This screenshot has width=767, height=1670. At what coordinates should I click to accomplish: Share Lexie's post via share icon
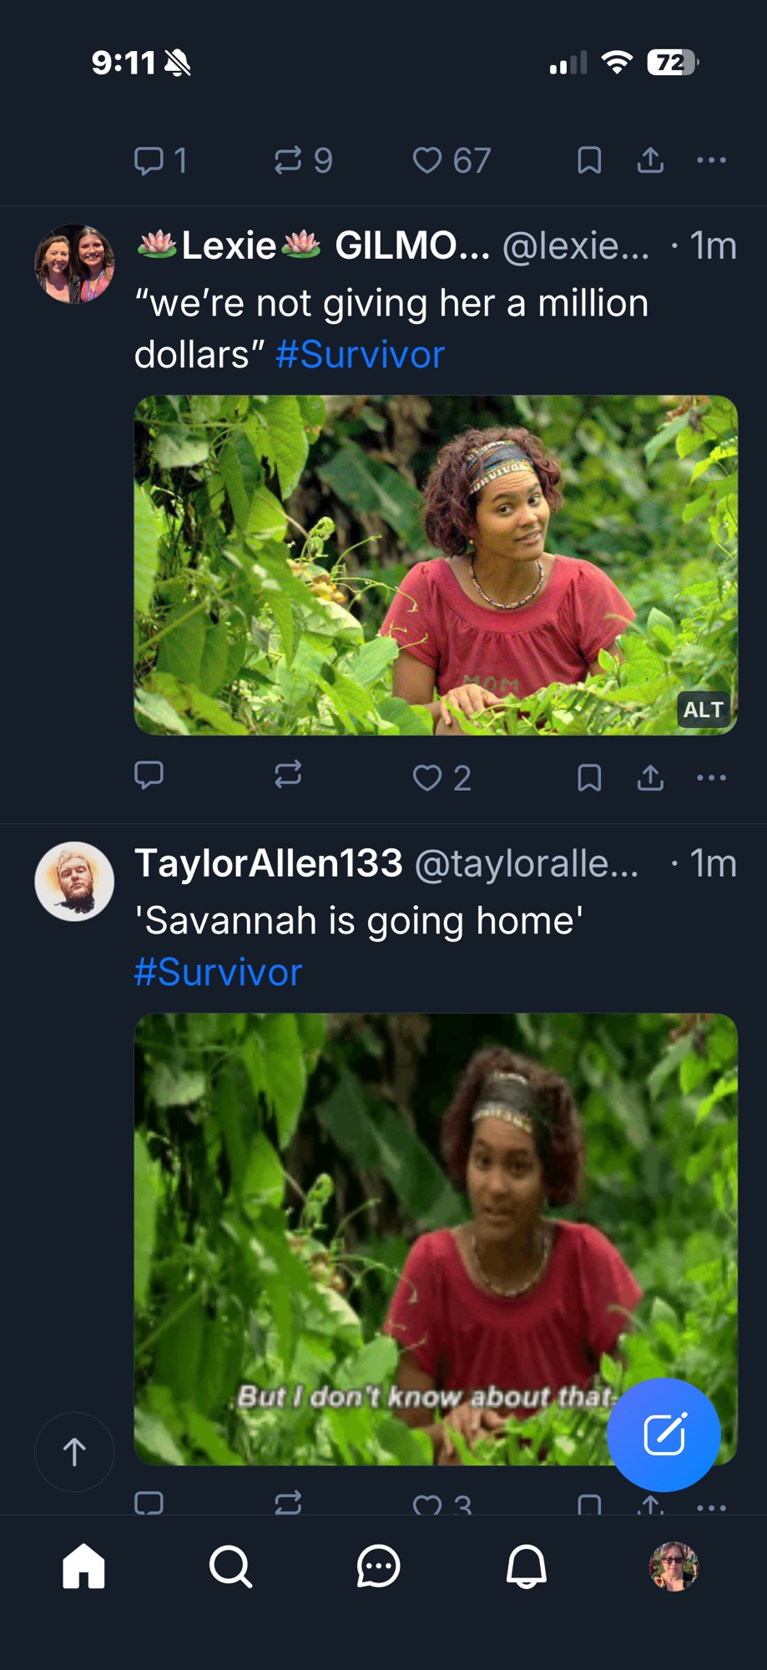click(x=650, y=777)
